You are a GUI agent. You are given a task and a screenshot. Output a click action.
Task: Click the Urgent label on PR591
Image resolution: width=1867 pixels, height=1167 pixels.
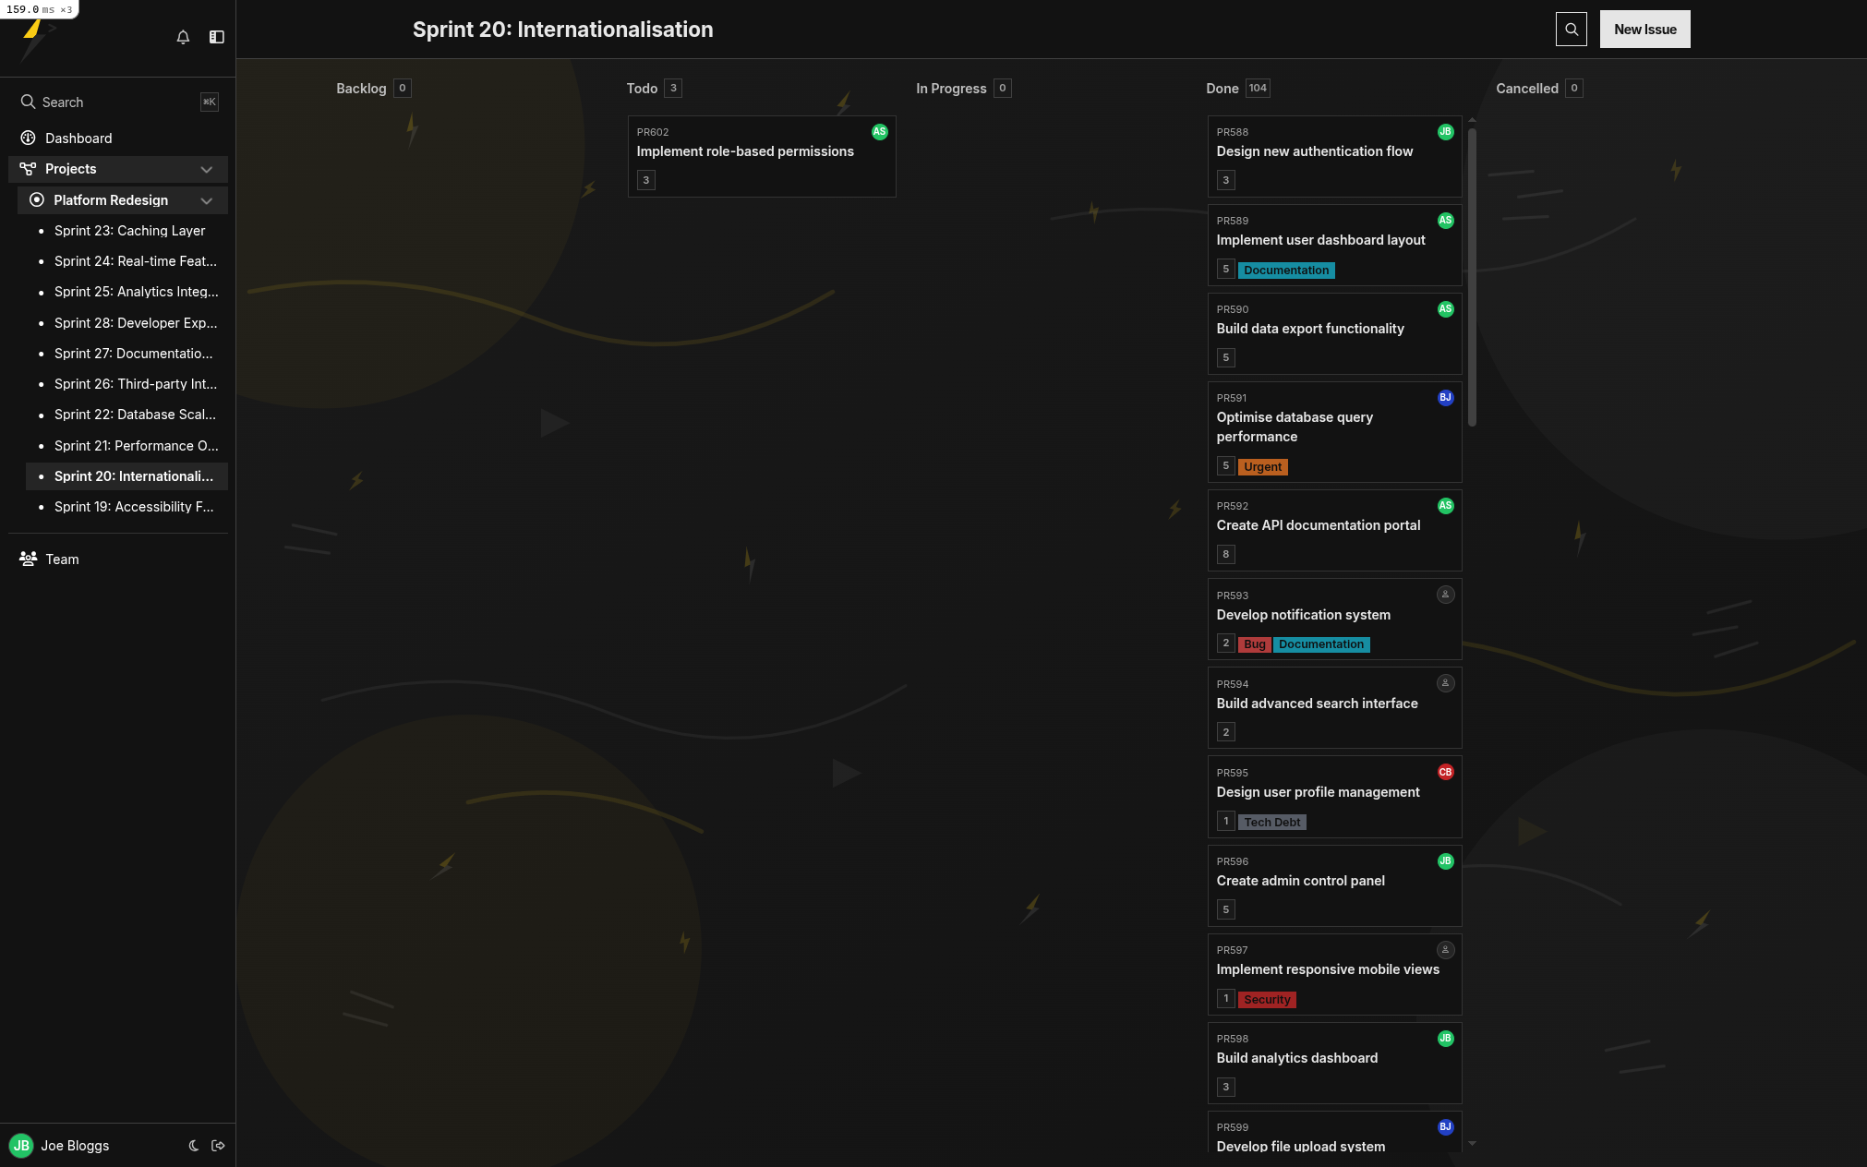pos(1262,467)
